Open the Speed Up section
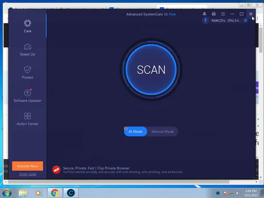The image size is (264, 198). 27,50
